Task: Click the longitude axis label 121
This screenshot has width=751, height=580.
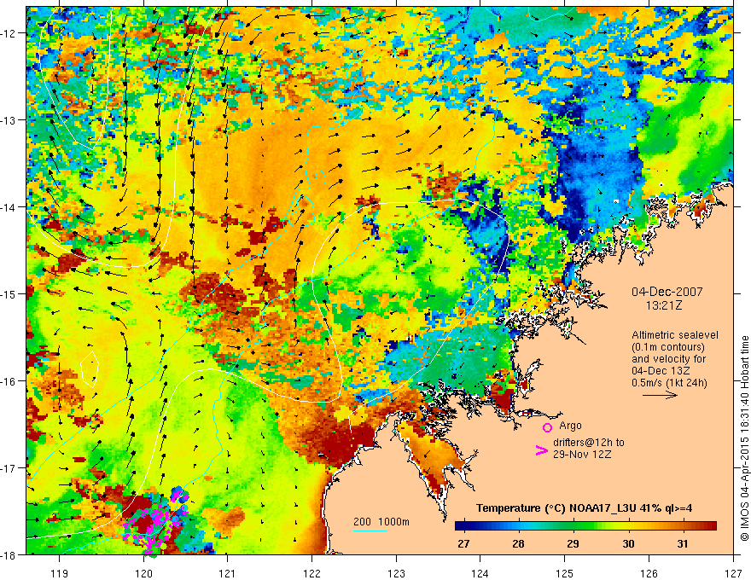Action: pos(228,573)
